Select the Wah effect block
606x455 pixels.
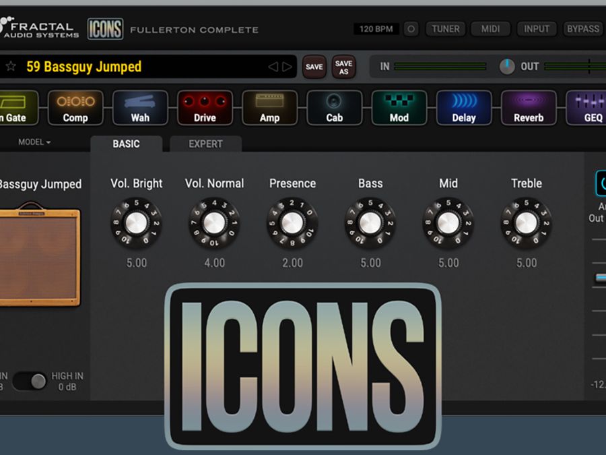[140, 108]
